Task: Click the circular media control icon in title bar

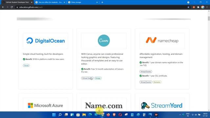Action: [x=188, y=2]
